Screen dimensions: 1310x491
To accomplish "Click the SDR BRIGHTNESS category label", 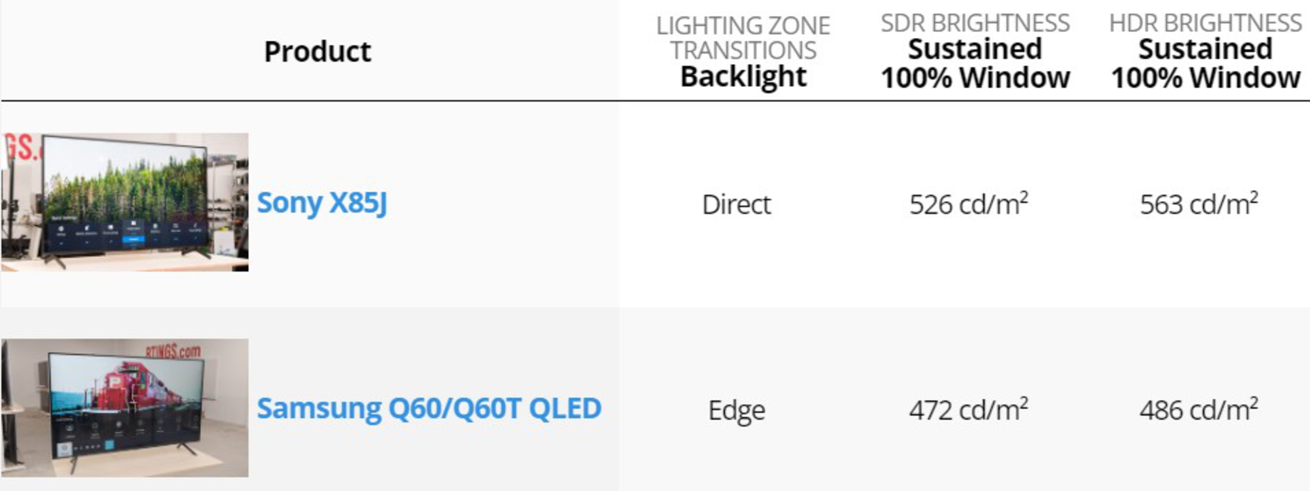I will point(975,23).
